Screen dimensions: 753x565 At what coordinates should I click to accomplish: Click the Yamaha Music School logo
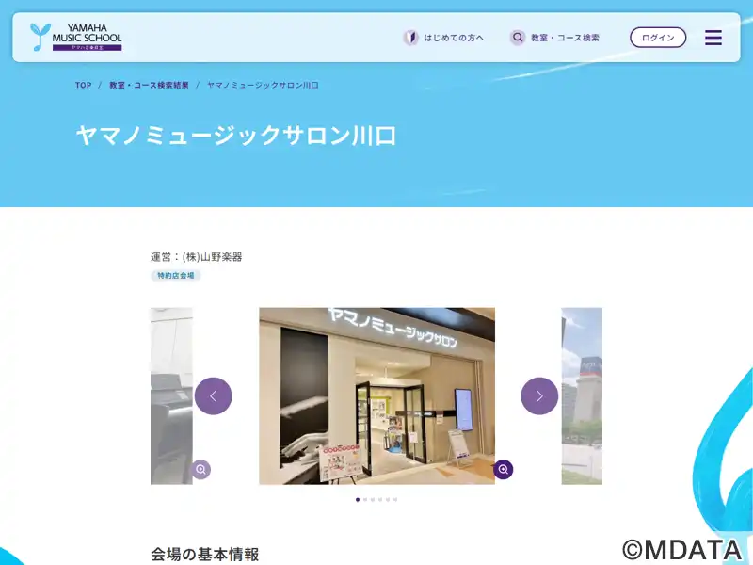point(76,37)
